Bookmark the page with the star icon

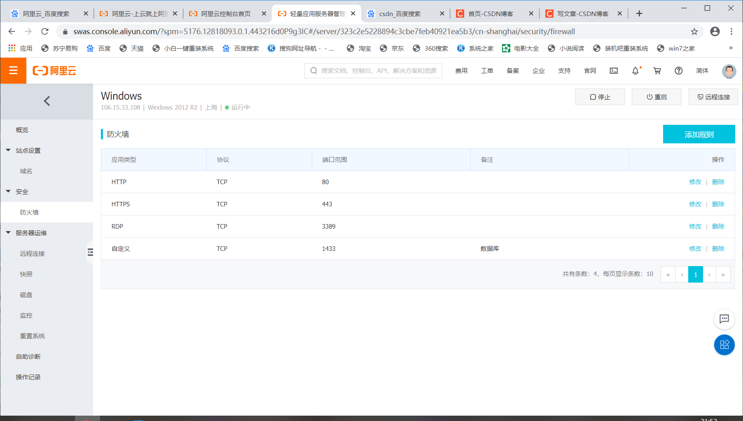694,31
